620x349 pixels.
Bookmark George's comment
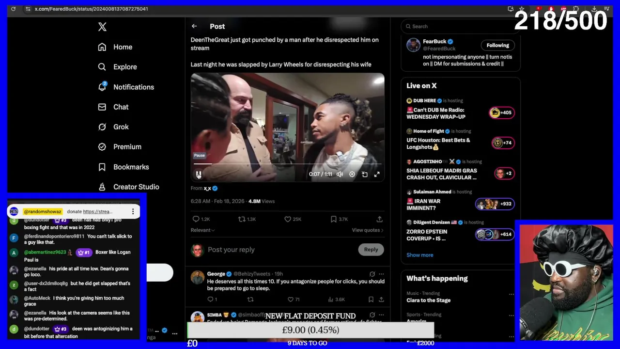click(x=371, y=300)
